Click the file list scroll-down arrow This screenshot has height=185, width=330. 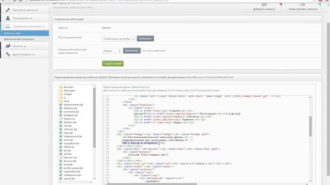pyautogui.click(x=94, y=178)
